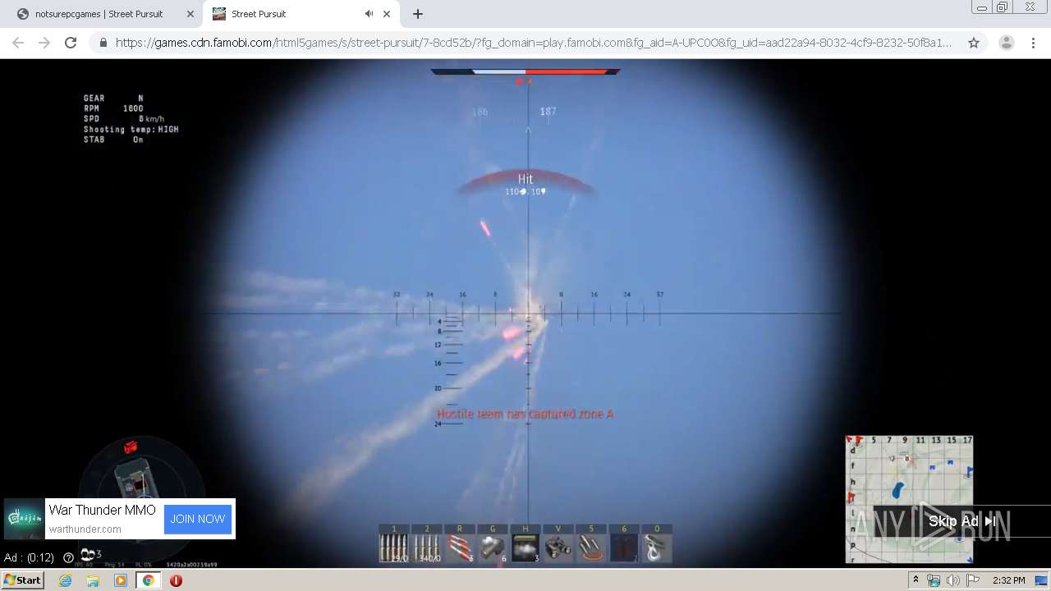The height and width of the screenshot is (591, 1051).
Task: Select ammo slot 1 in action bar
Action: tap(394, 543)
